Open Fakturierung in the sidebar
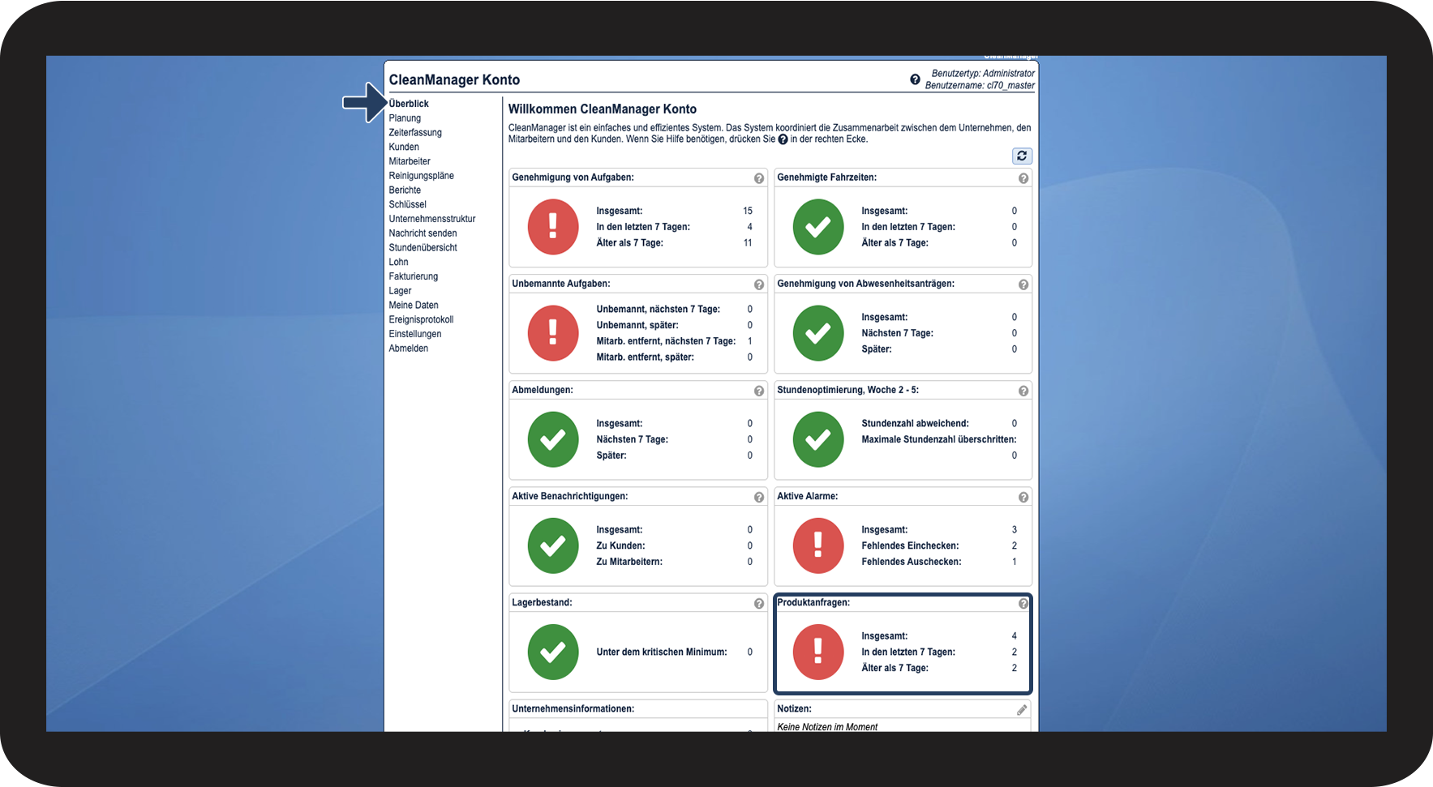Screen dimensions: 1433x787 pos(413,276)
